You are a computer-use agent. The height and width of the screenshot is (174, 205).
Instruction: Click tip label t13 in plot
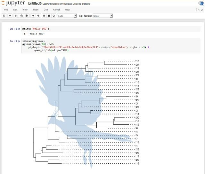pos(137,142)
